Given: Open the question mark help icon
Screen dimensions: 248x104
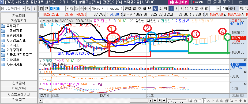Looking at the screenshot, I should coord(228,2).
